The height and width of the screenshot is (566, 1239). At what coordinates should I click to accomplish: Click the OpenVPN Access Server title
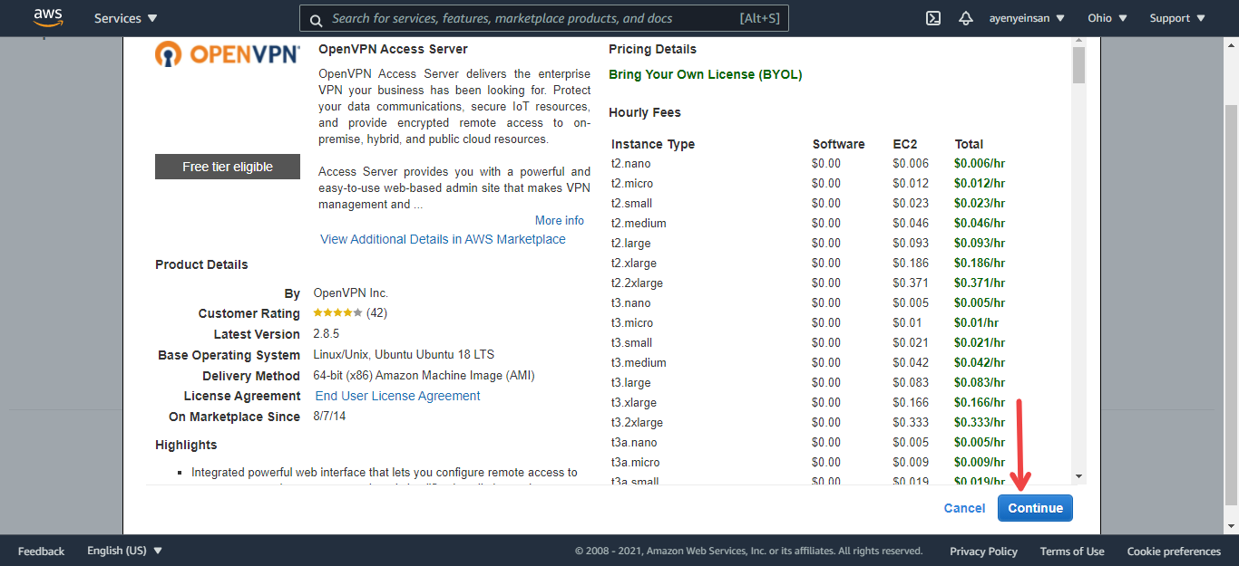pyautogui.click(x=394, y=49)
